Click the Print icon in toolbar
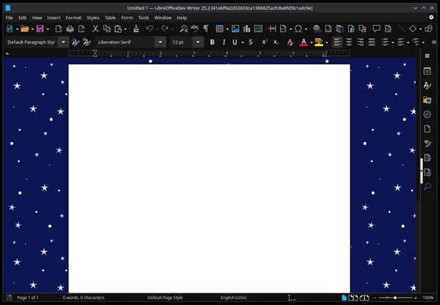This screenshot has height=305, width=440. (70, 29)
